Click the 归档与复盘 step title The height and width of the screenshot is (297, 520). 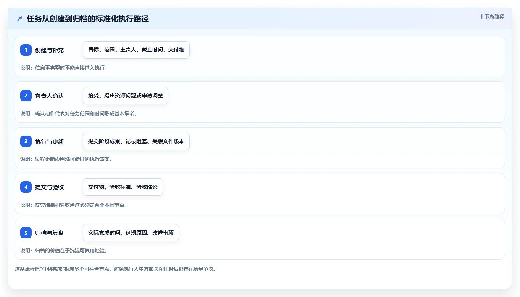(x=49, y=233)
